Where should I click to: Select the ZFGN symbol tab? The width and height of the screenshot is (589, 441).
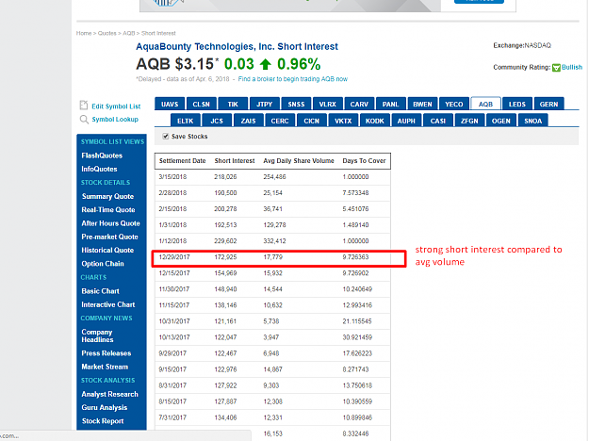pyautogui.click(x=469, y=121)
